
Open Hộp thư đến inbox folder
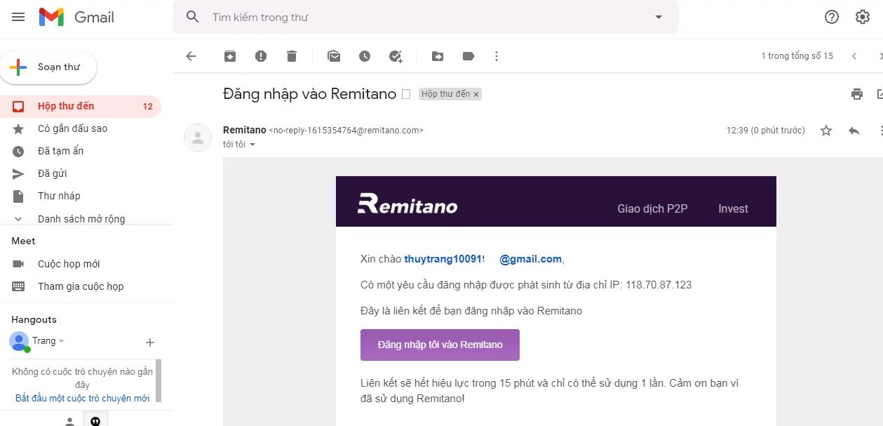81,106
